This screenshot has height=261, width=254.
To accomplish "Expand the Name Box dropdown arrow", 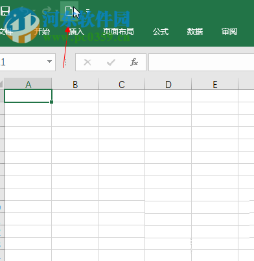I will click(x=49, y=62).
